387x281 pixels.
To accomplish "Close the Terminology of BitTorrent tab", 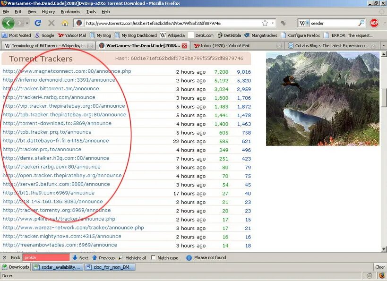I will point(90,46).
